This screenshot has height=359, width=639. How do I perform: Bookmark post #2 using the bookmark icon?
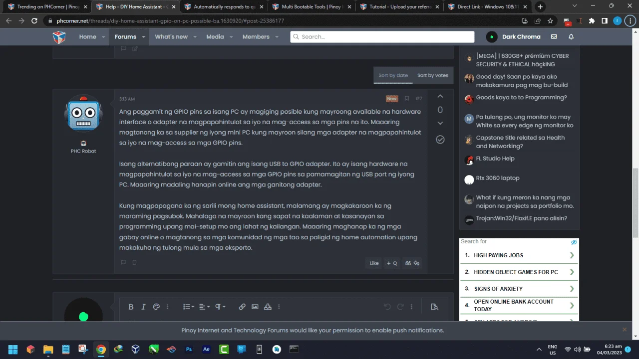(x=407, y=99)
